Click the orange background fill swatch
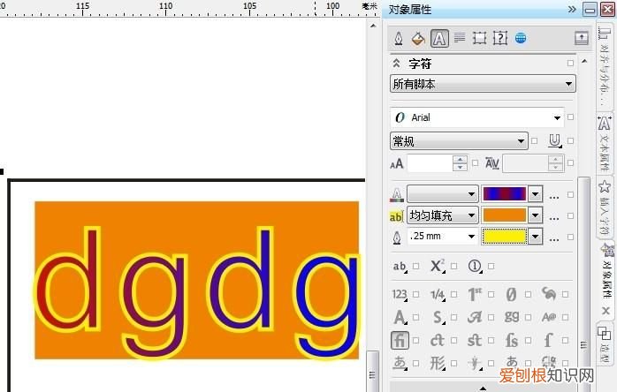 (x=505, y=215)
